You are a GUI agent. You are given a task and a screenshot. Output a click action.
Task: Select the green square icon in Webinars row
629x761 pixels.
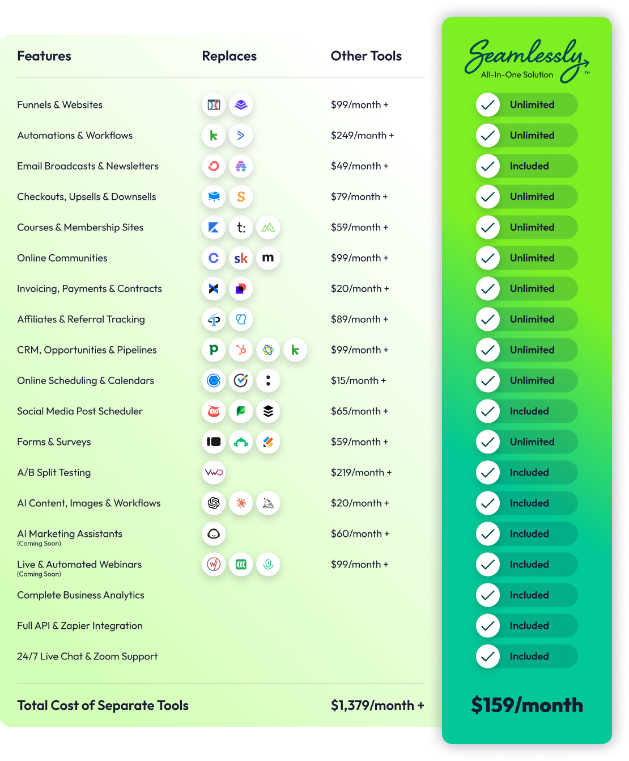point(241,565)
